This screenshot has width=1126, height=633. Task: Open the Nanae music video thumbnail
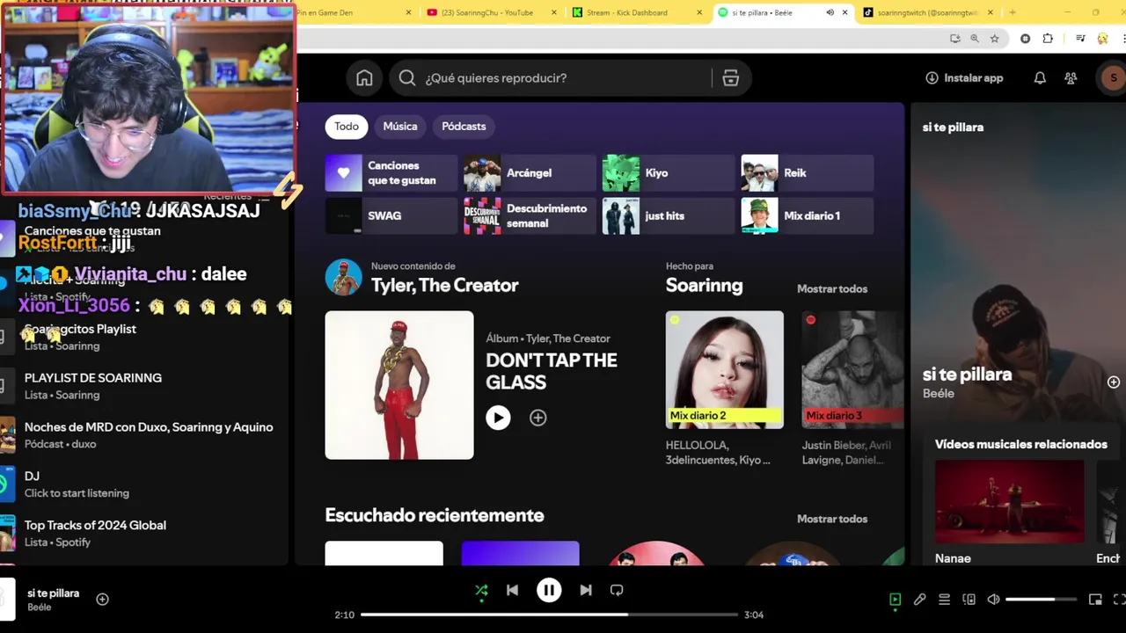click(x=1009, y=502)
